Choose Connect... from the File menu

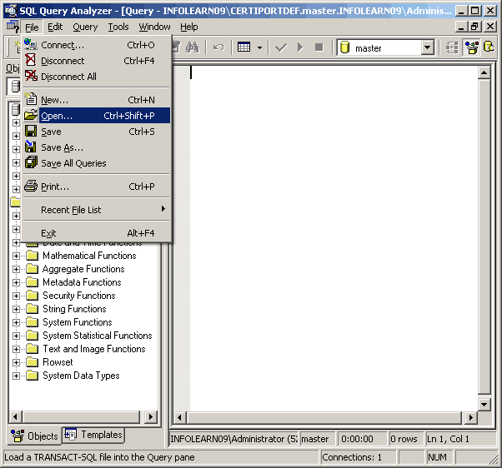[x=97, y=45]
